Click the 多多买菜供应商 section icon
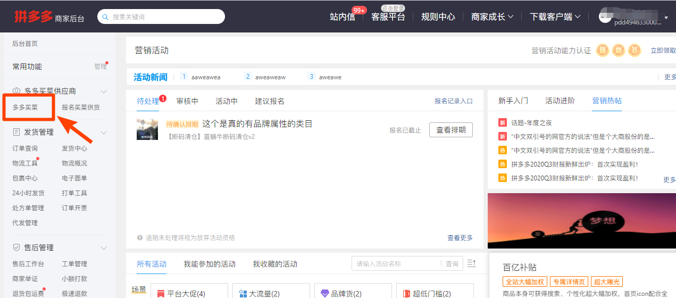This screenshot has width=676, height=298. click(x=16, y=92)
